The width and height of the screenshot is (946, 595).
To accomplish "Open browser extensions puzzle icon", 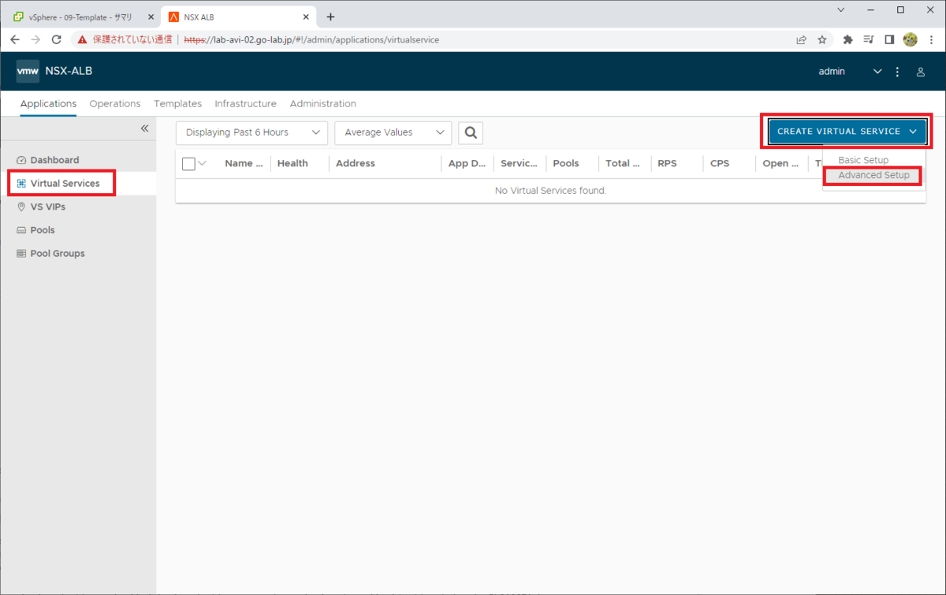I will point(848,39).
